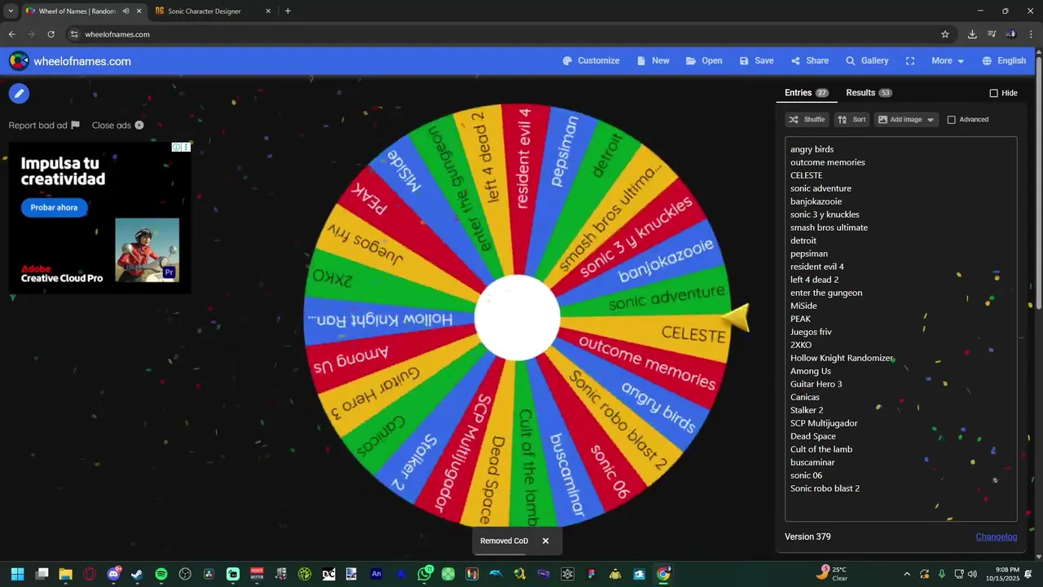This screenshot has width=1043, height=587.
Task: Click inside the entries text box
Action: [900, 329]
